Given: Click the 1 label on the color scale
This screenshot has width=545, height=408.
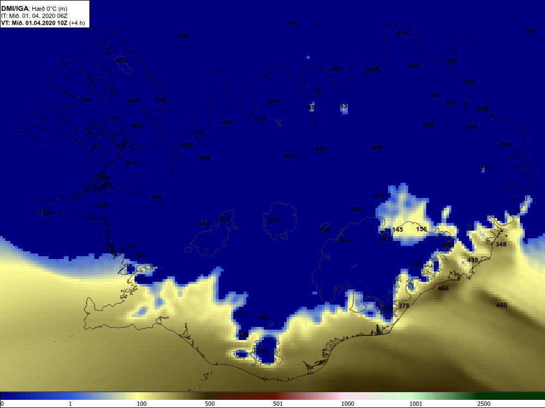Looking at the screenshot, I should point(70,404).
